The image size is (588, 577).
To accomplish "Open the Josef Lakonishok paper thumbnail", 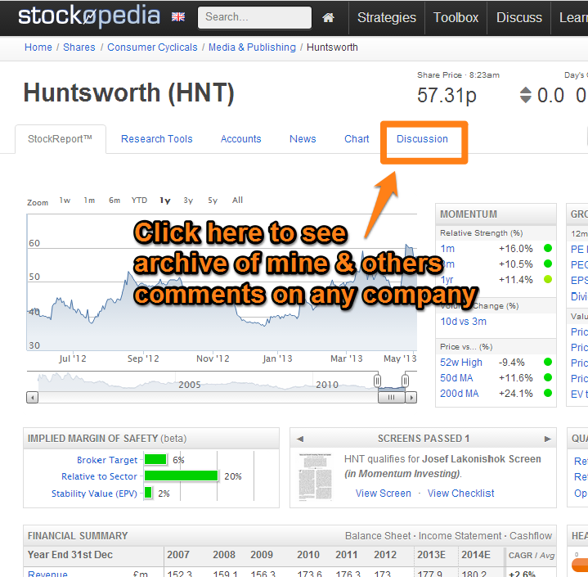I will (316, 477).
